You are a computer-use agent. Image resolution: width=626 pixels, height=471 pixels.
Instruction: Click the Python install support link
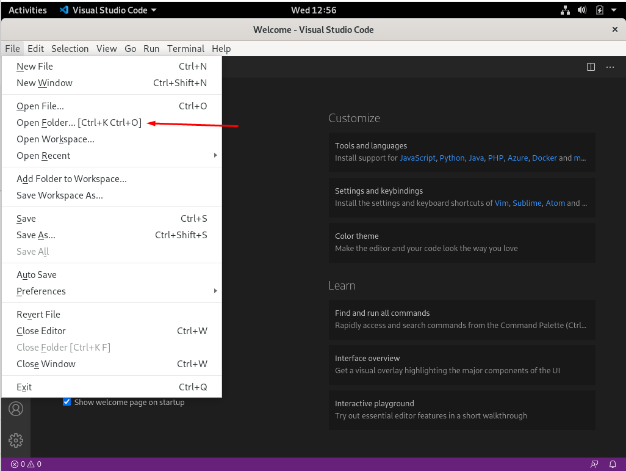(x=452, y=158)
